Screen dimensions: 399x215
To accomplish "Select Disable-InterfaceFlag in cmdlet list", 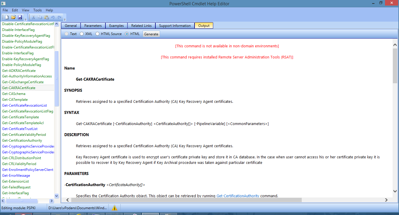I will coord(18,30).
